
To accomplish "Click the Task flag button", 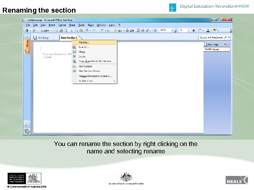I will [105, 30].
